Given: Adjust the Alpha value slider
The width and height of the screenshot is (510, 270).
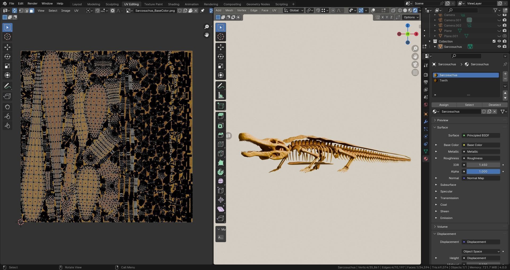Looking at the screenshot, I should pos(483,172).
